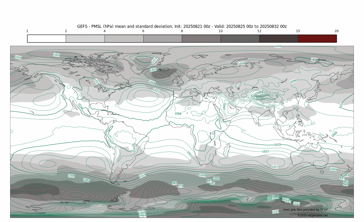Click the NCEP grib files attribution text
This screenshot has width=364, height=222.
305,210
